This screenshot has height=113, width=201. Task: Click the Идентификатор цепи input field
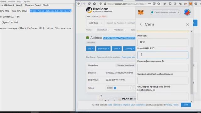[x=163, y=68]
